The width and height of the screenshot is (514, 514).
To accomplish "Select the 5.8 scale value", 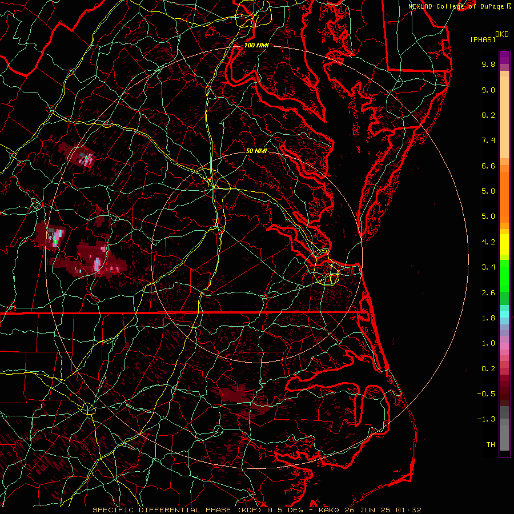I will [488, 191].
